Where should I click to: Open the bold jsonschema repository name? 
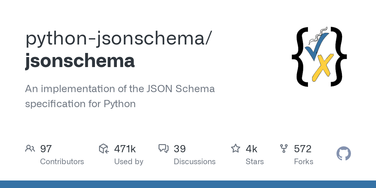tap(80, 61)
